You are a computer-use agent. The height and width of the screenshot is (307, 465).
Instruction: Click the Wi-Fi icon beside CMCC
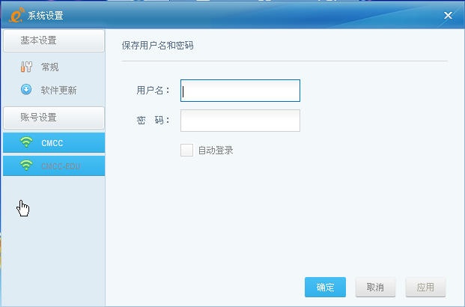pyautogui.click(x=26, y=142)
